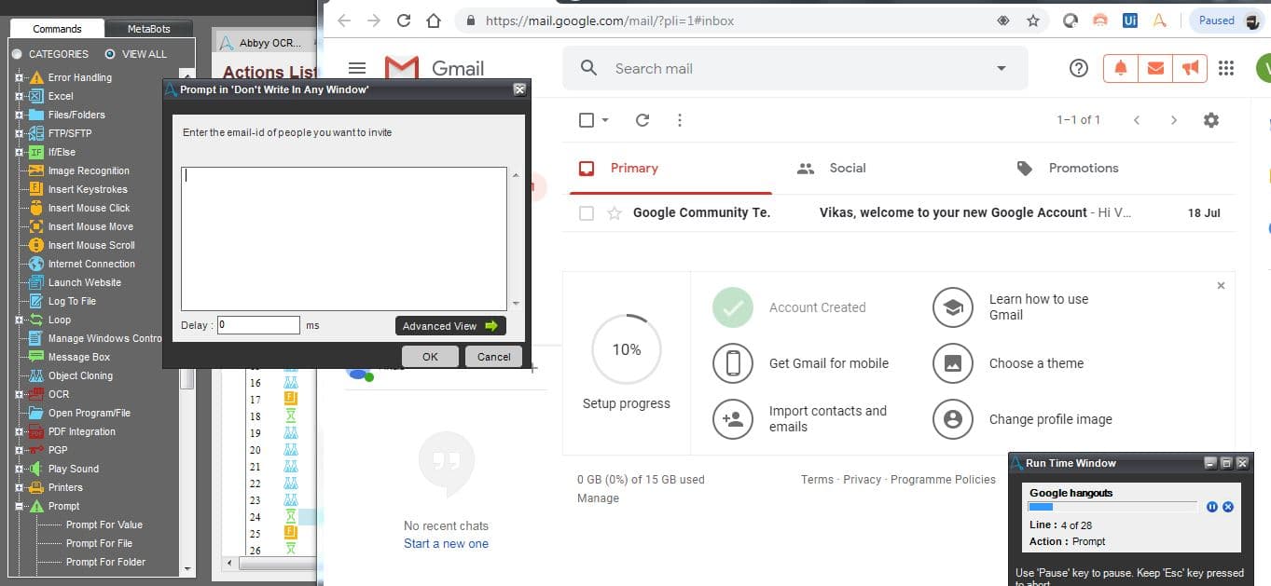This screenshot has width=1271, height=586.
Task: Click the email-id prompt text area
Action: tap(343, 238)
